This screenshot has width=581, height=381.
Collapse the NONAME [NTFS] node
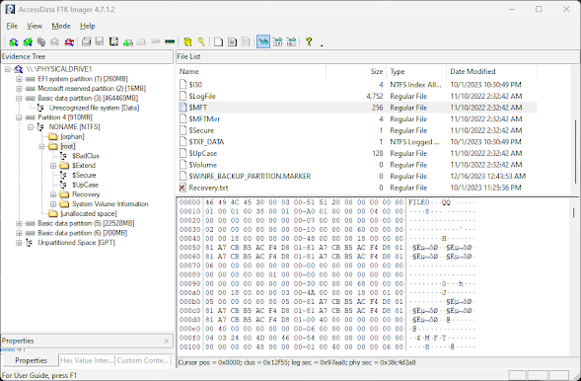click(31, 127)
